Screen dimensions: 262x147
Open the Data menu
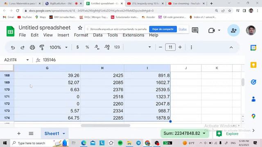tap(98, 35)
